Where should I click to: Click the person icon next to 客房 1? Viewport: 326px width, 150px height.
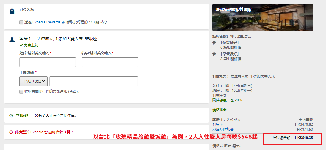(12, 40)
